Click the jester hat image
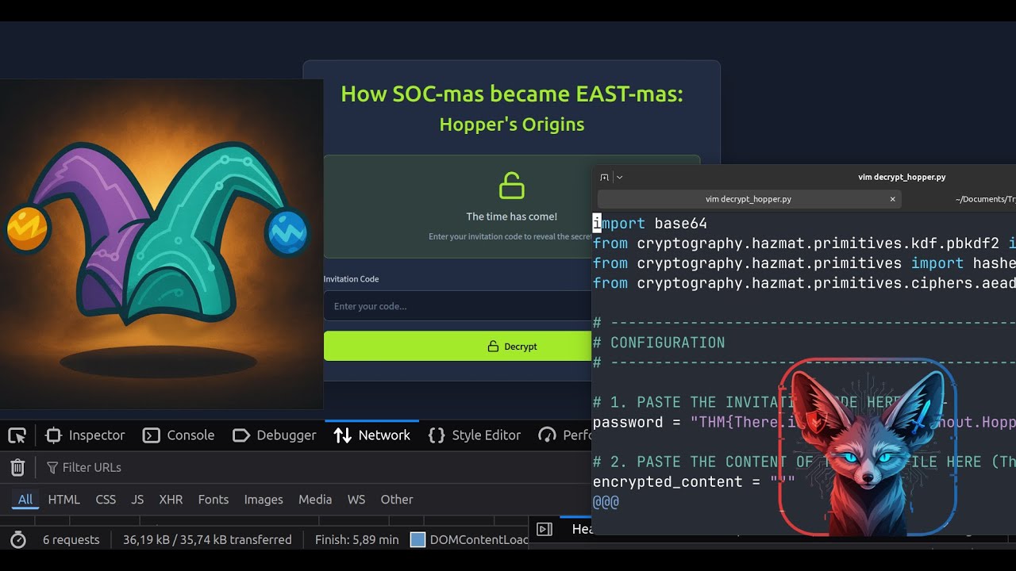This screenshot has height=571, width=1016. [x=161, y=244]
